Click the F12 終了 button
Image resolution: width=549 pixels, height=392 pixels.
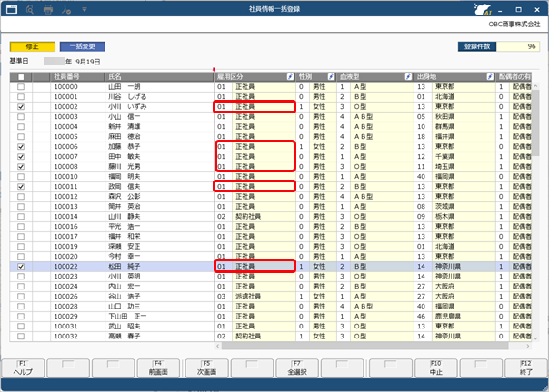(x=526, y=368)
